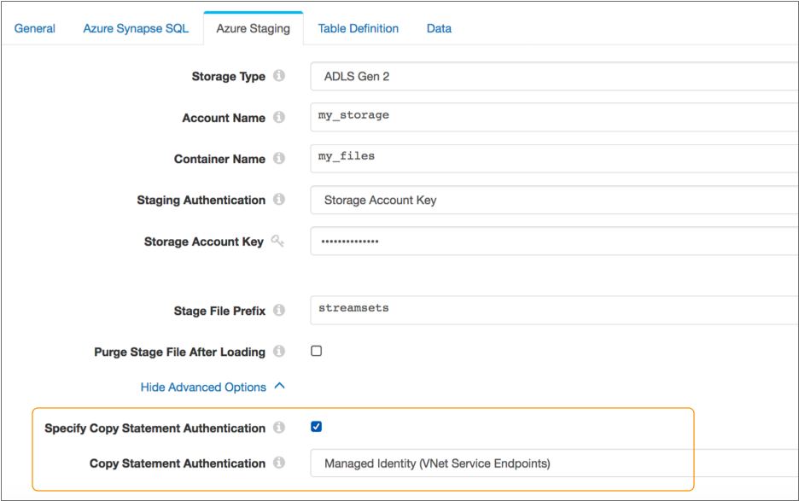This screenshot has width=799, height=501.
Task: Open the Staging Authentication dropdown
Action: 553,201
